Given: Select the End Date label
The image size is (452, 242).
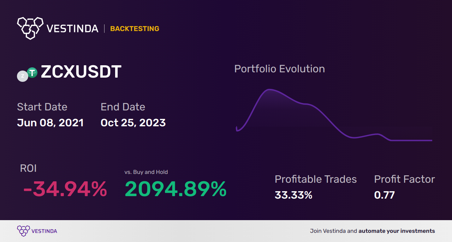Looking at the screenshot, I should pyautogui.click(x=123, y=107).
